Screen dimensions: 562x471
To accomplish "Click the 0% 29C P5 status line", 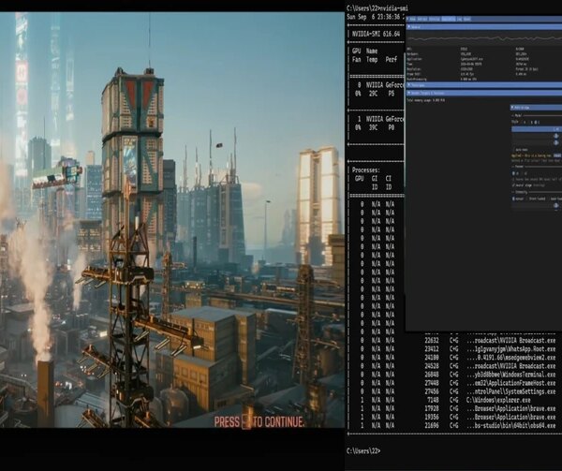I will click(375, 94).
